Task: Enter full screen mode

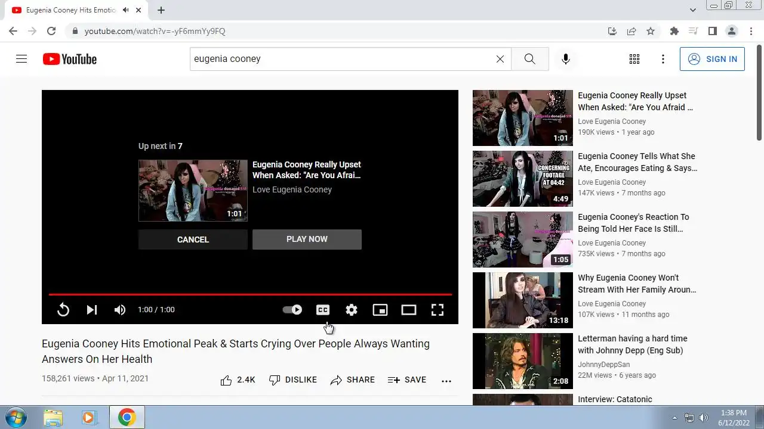Action: tap(438, 310)
